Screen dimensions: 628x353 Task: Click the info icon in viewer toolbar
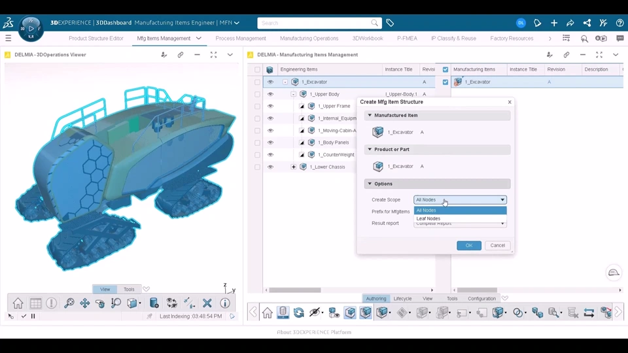coord(224,303)
